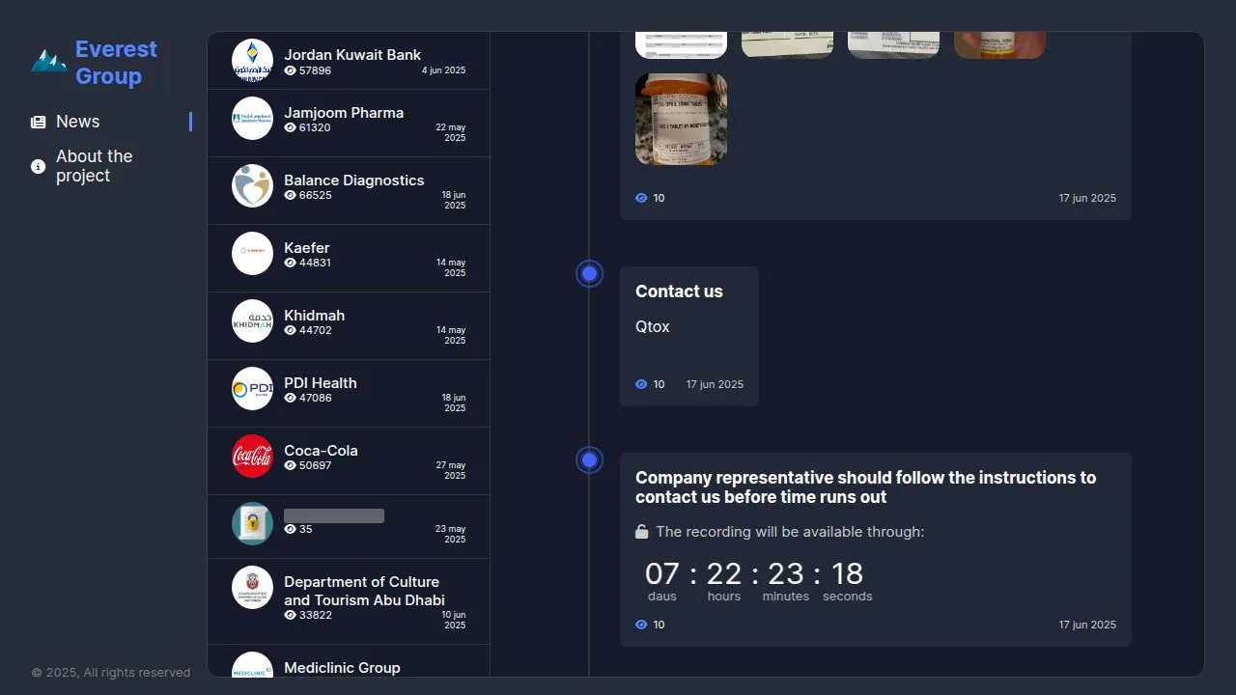Screen dimensions: 1236x695
Task: Click the unlock icon beside recording availability text
Action: (641, 532)
